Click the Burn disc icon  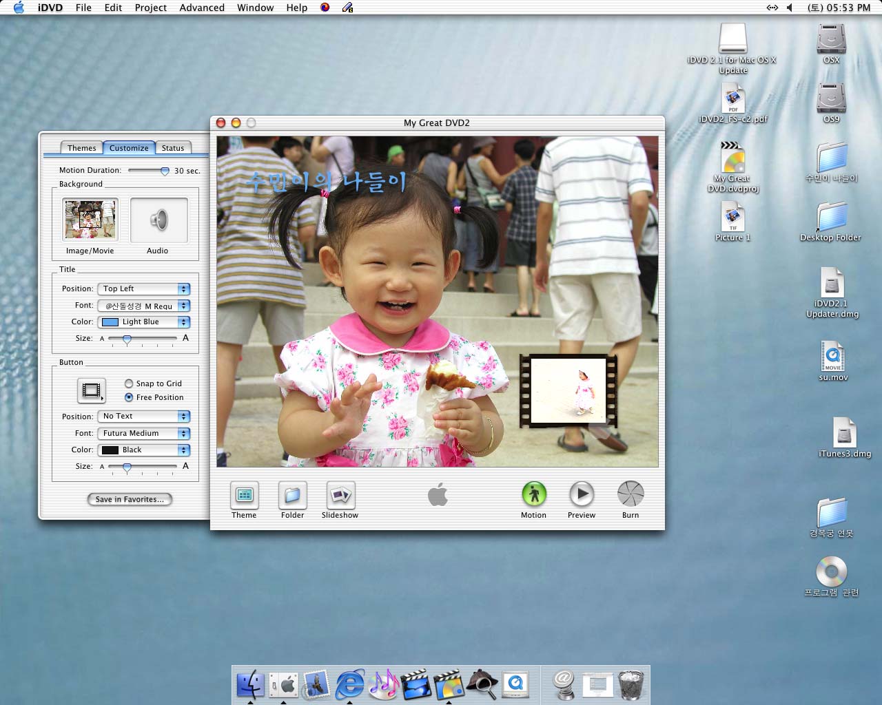(630, 494)
